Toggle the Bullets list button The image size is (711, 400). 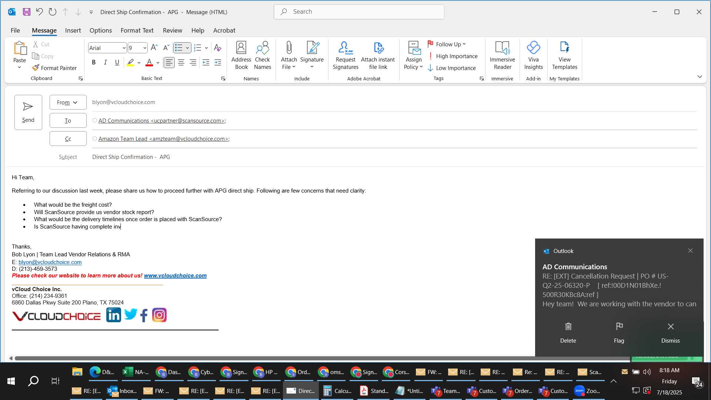click(178, 48)
